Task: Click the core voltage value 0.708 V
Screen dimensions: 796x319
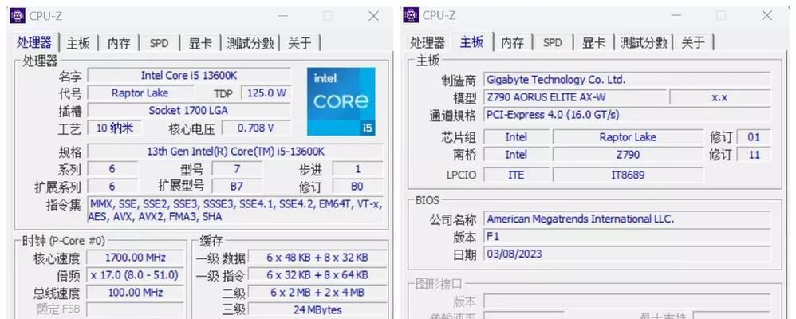Action: pos(256,128)
